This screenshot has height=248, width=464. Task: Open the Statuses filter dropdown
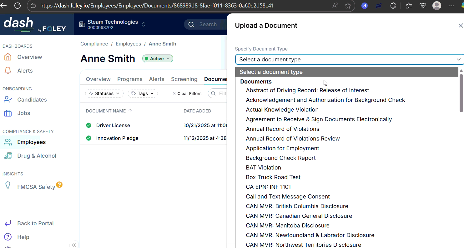point(104,93)
